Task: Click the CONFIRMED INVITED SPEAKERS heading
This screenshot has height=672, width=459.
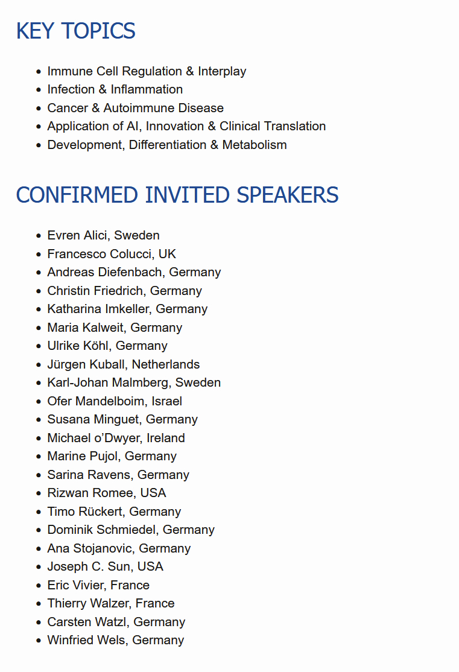Action: (177, 195)
